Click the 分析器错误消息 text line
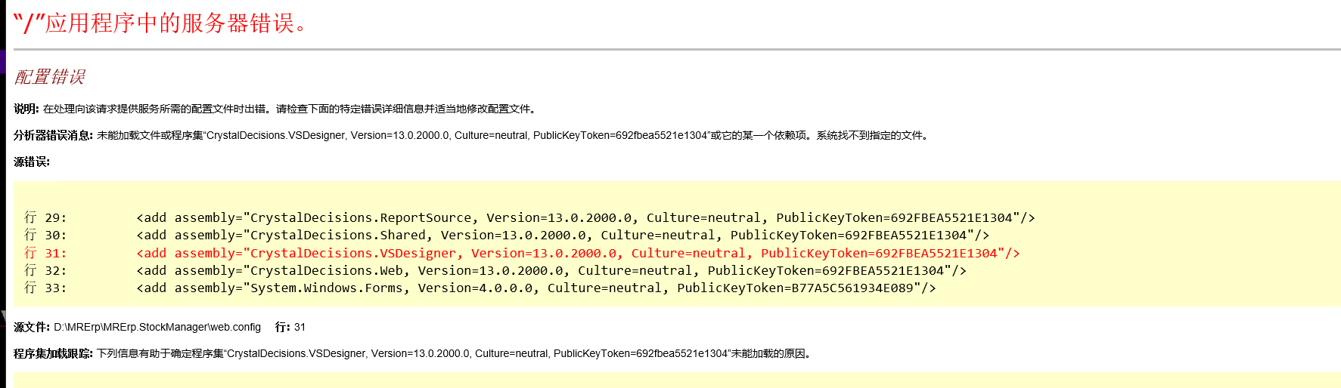 point(473,135)
